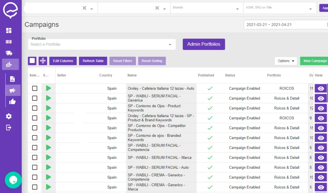Click the Refresh Table button
328x193 pixels.
point(93,61)
